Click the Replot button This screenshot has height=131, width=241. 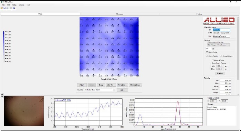tap(220, 74)
